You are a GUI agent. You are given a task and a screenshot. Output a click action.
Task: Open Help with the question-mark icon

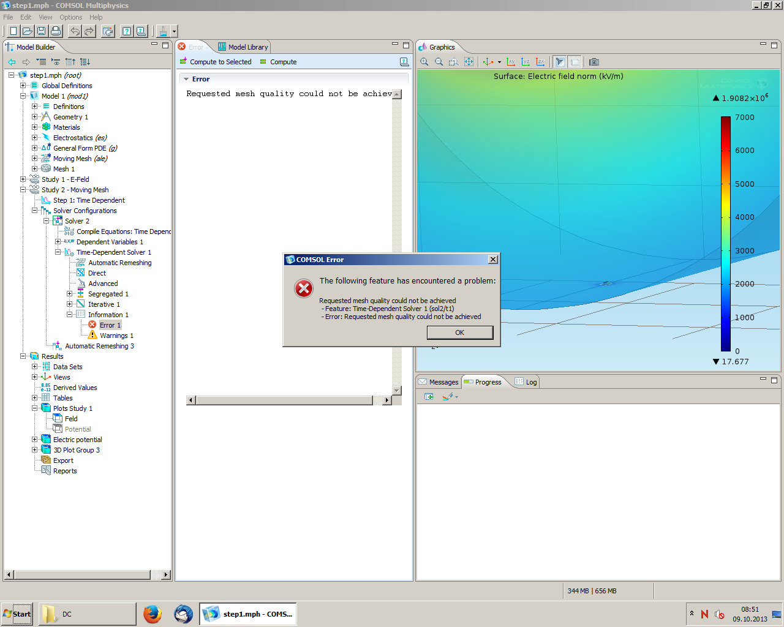point(126,31)
